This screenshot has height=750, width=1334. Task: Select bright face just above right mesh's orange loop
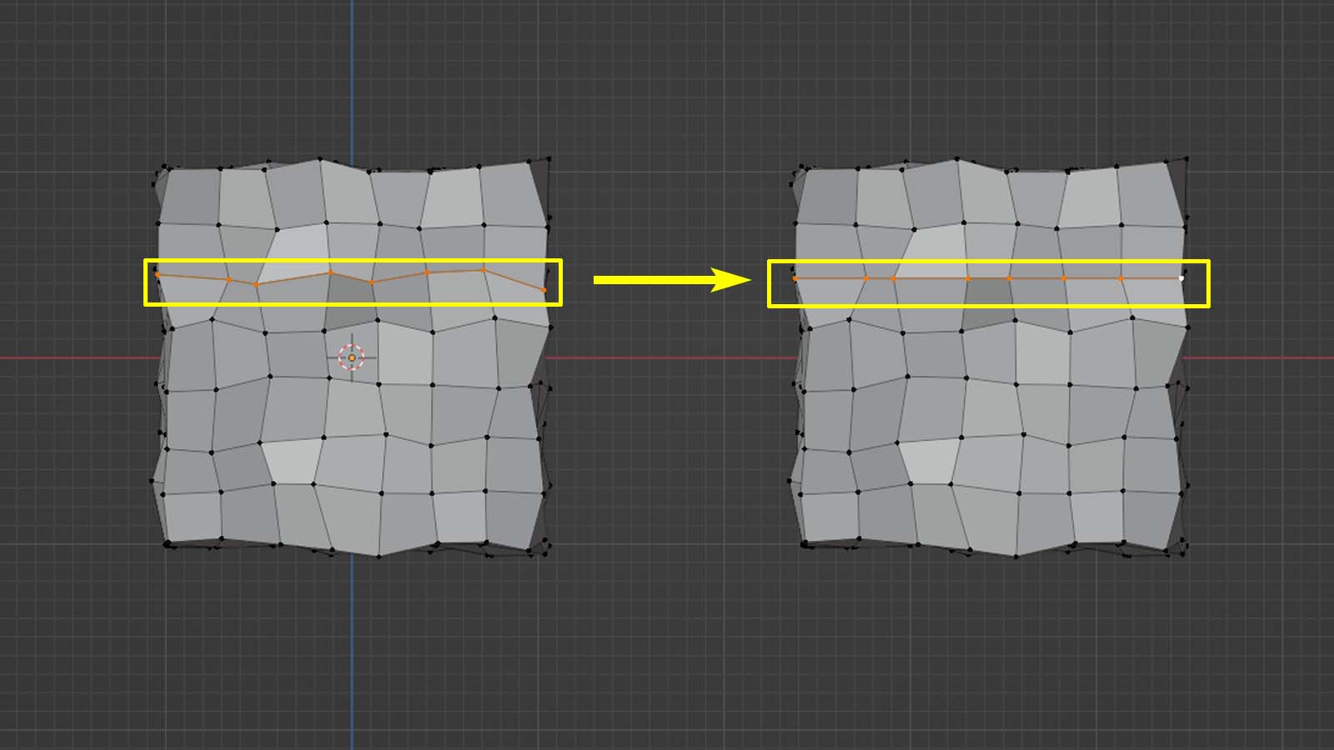point(934,248)
